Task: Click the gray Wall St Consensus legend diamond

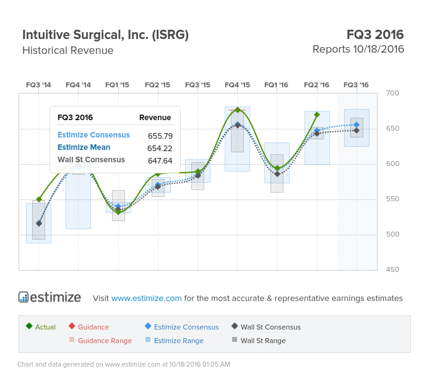Action: click(235, 326)
